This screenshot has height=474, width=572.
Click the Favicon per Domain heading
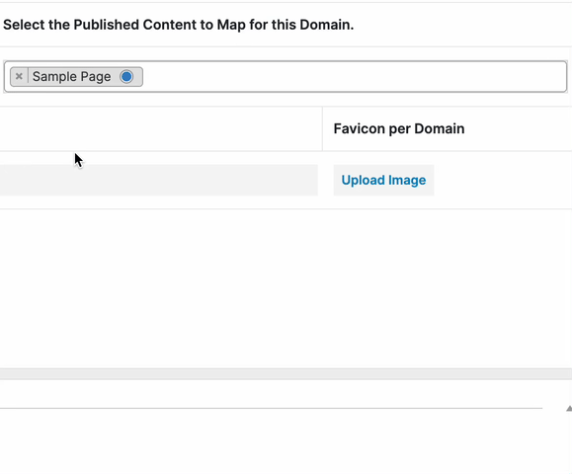click(399, 128)
